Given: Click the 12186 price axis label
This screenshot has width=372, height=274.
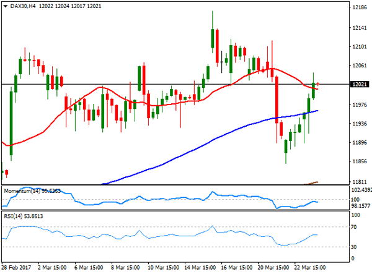Looking at the screenshot, I should (x=360, y=7).
